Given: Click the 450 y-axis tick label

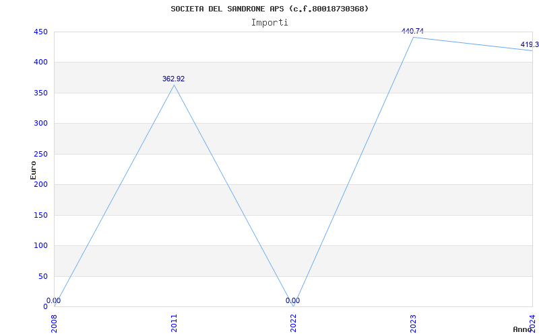Looking at the screenshot, I should pyautogui.click(x=40, y=32).
